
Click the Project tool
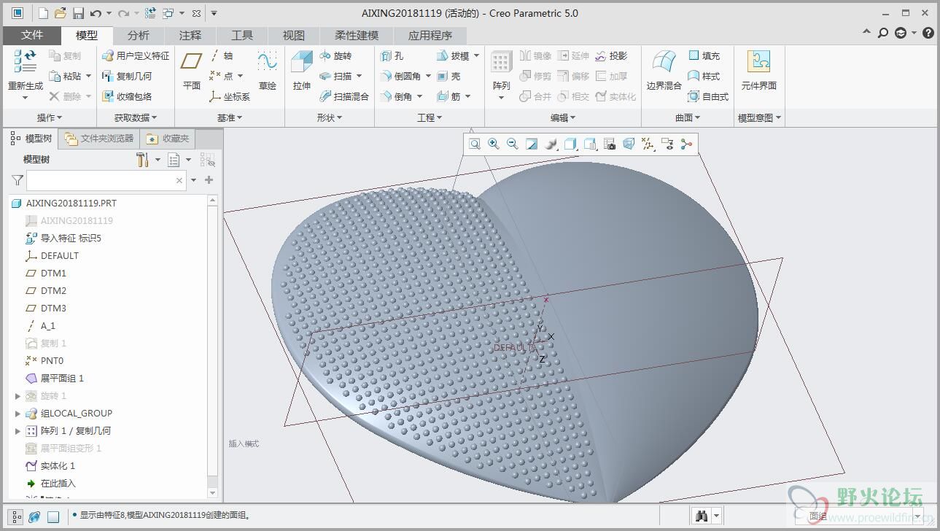(x=611, y=55)
